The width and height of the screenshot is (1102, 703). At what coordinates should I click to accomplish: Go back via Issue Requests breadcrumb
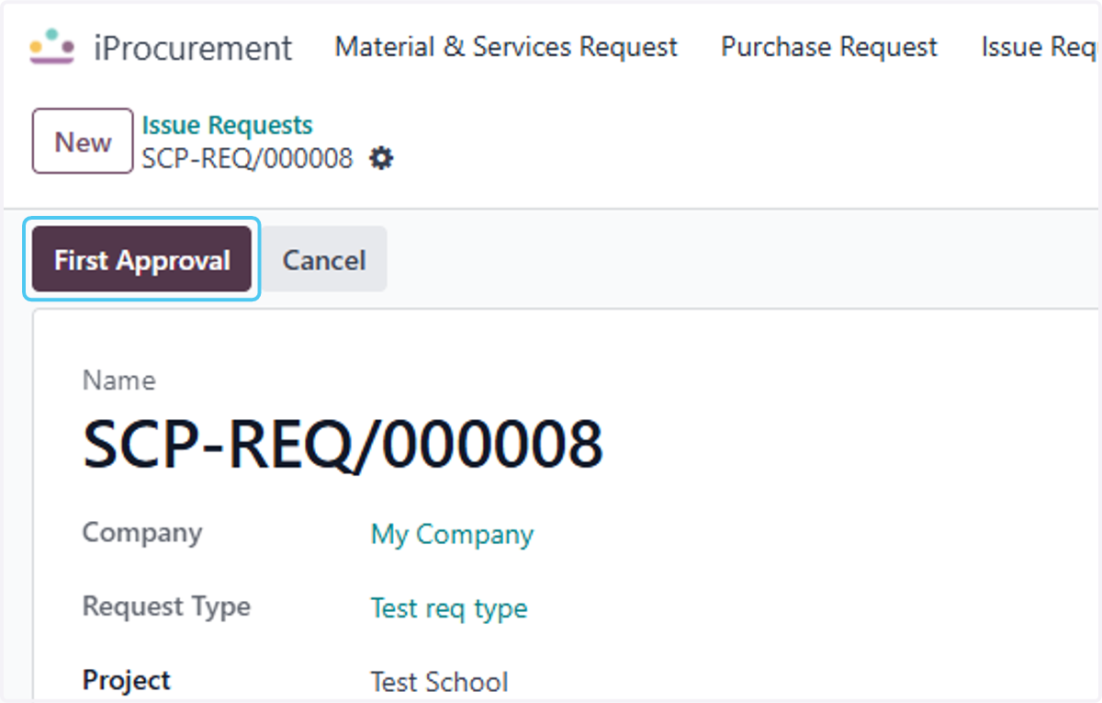pyautogui.click(x=227, y=125)
